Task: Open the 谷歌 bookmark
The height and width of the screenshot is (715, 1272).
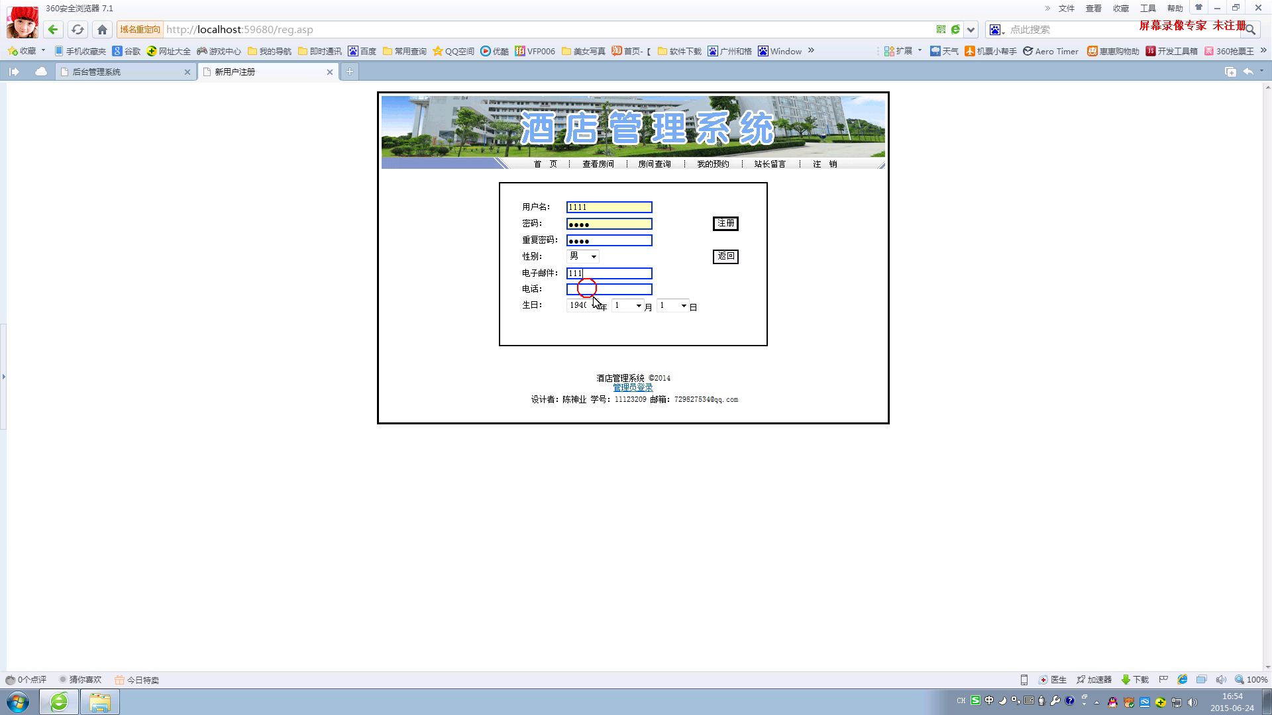Action: (127, 51)
